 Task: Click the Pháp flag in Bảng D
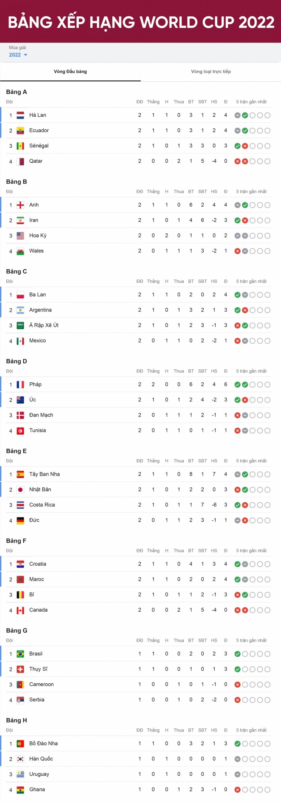(20, 384)
